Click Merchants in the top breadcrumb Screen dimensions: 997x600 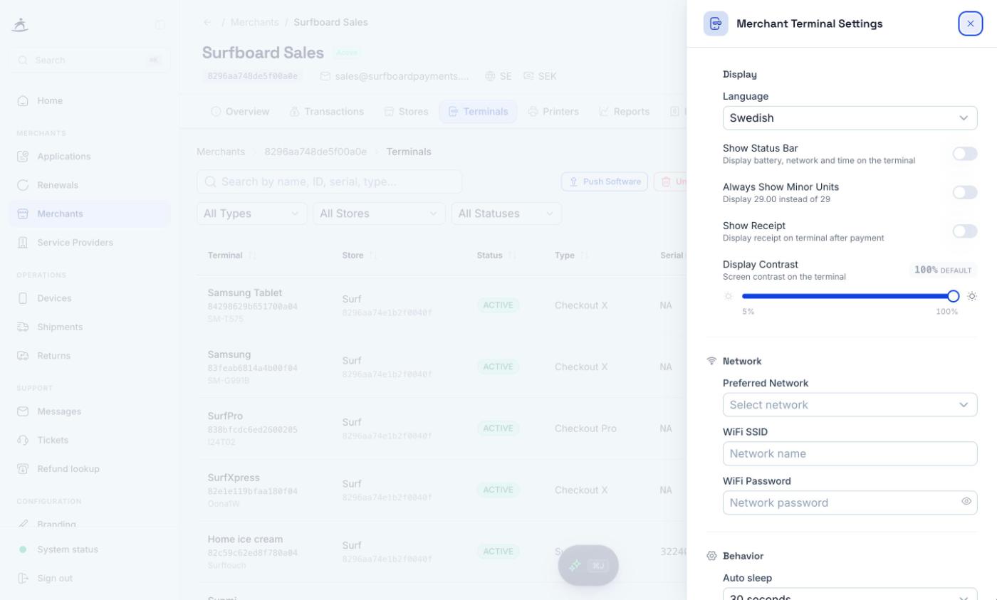254,22
